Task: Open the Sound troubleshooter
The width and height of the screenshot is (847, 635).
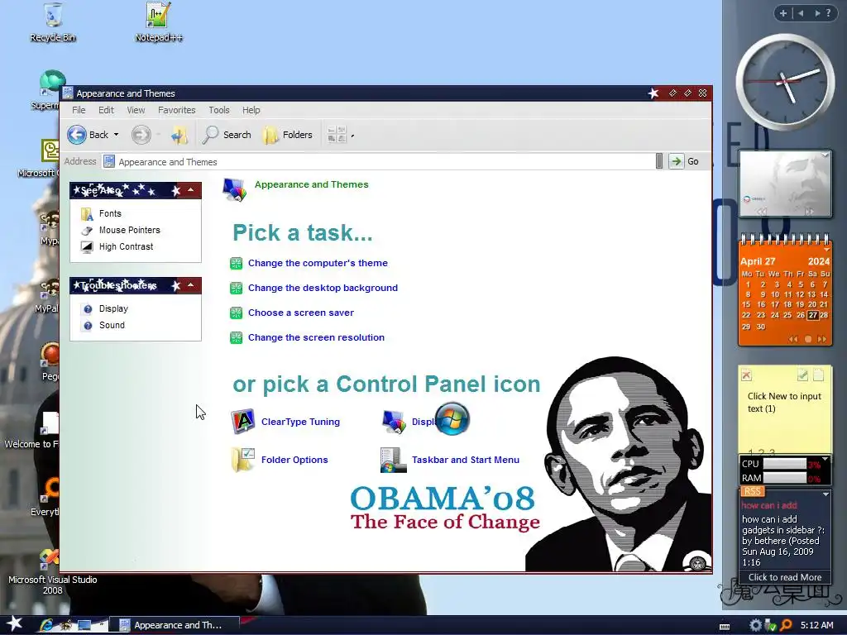Action: (x=112, y=325)
